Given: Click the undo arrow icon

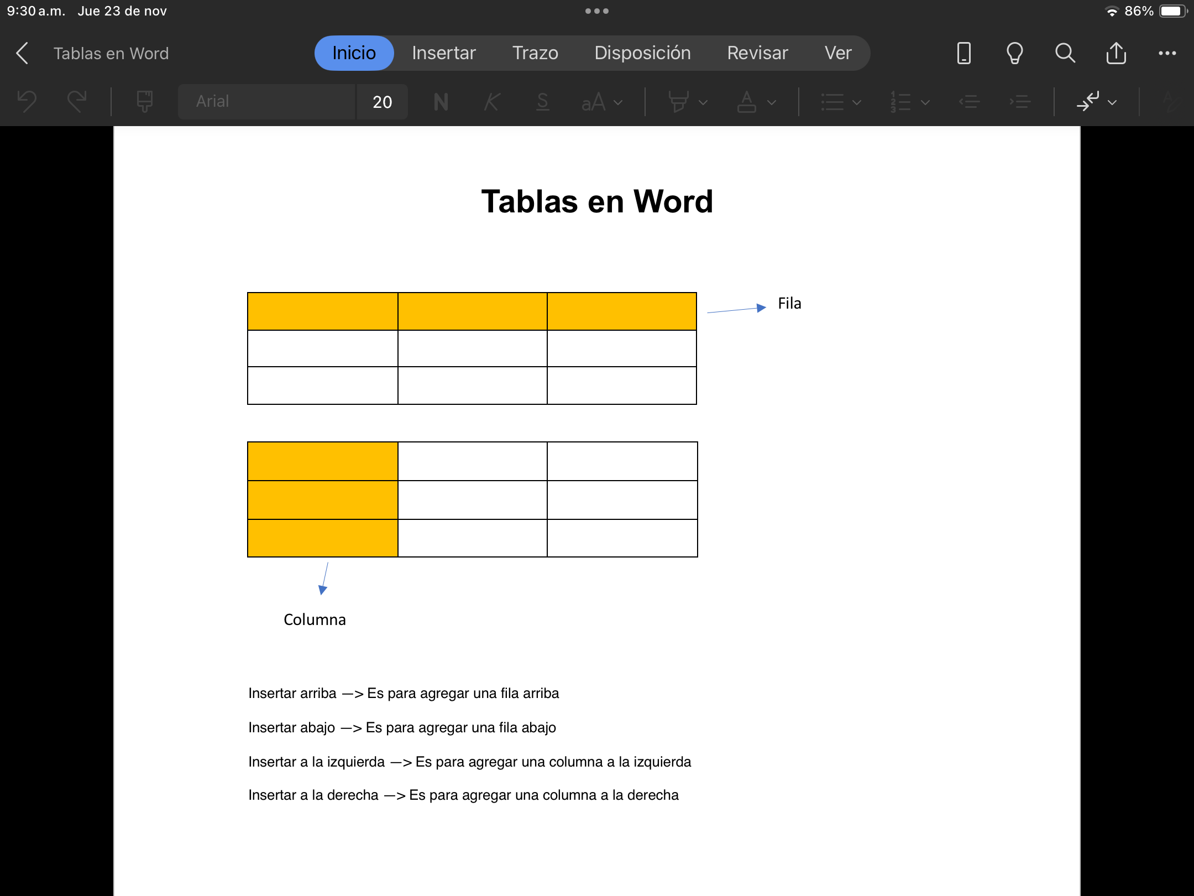Looking at the screenshot, I should coord(27,102).
